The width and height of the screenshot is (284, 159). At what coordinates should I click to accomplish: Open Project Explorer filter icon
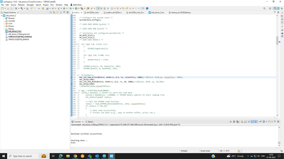(x=57, y=12)
